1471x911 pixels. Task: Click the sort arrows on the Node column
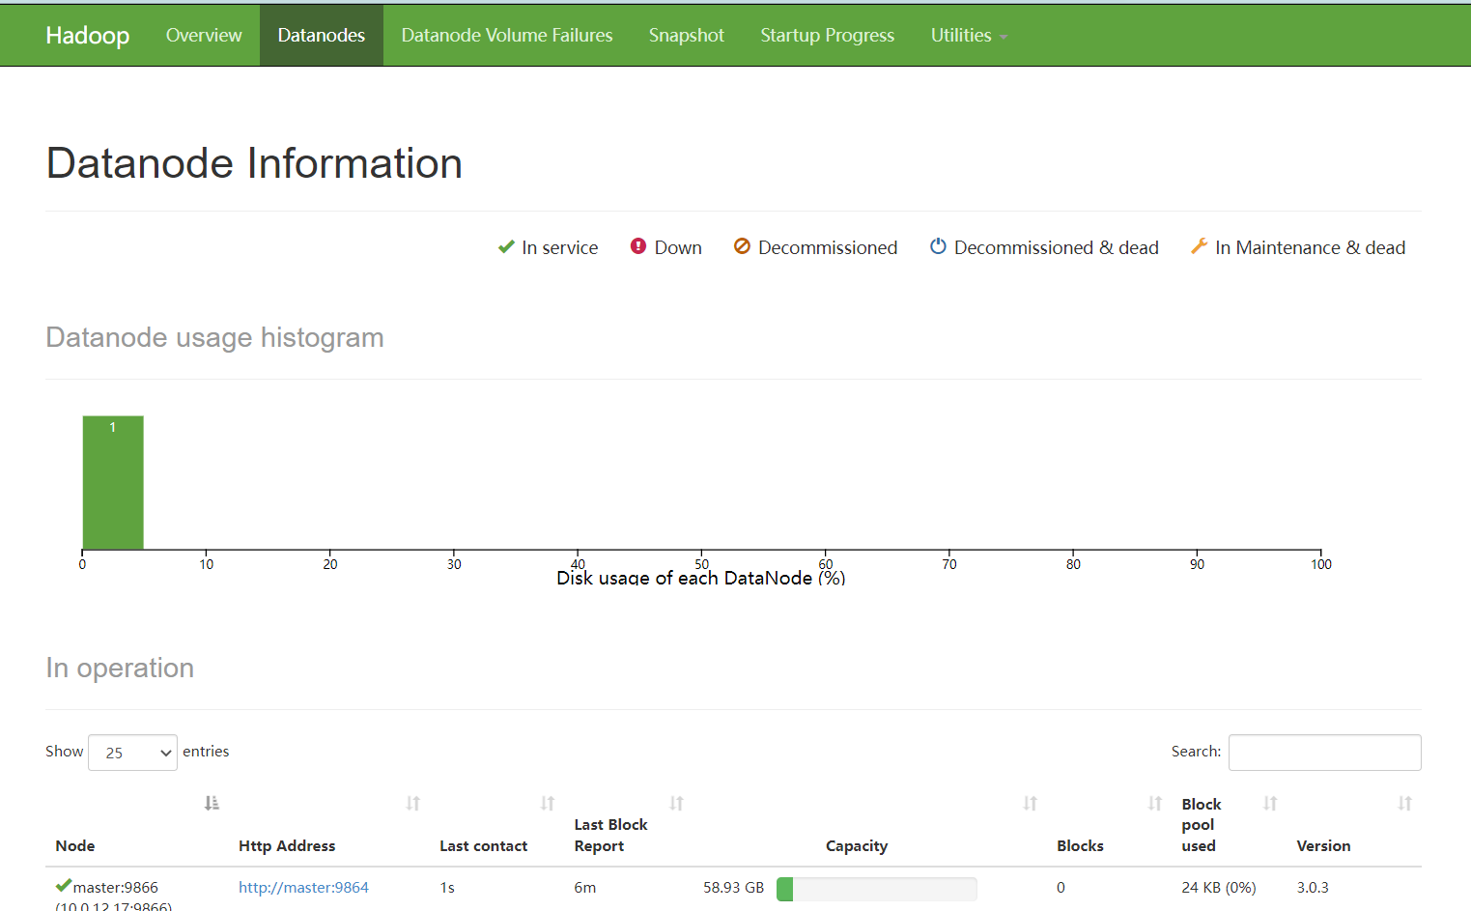[212, 803]
